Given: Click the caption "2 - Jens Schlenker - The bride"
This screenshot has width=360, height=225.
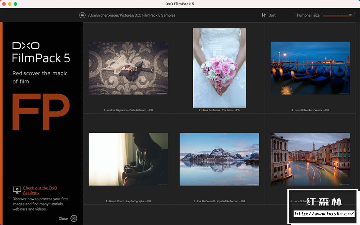Looking at the screenshot, I should tap(219, 110).
